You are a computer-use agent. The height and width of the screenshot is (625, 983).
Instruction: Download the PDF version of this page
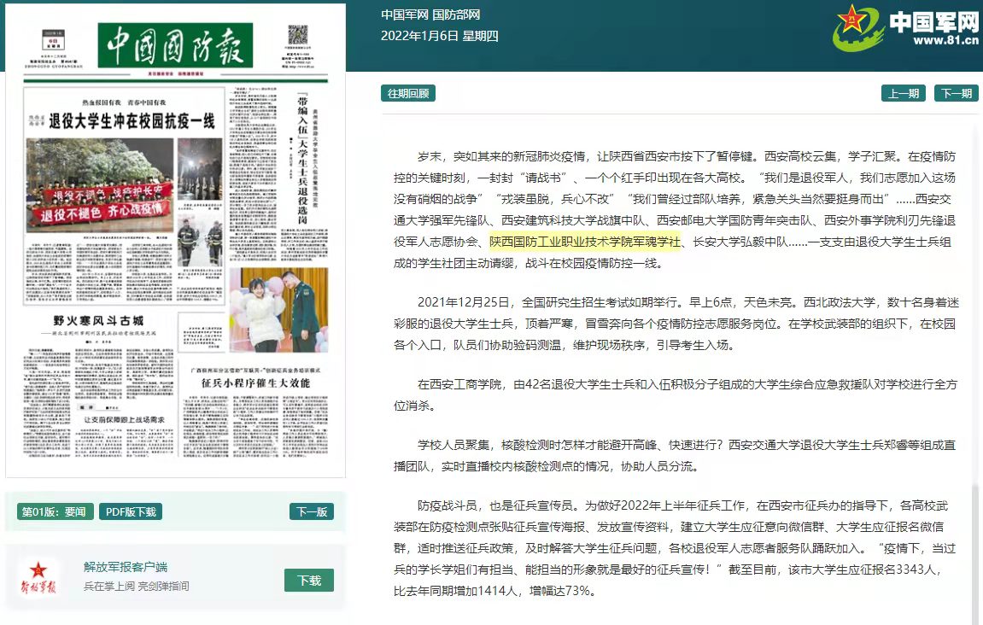(131, 511)
